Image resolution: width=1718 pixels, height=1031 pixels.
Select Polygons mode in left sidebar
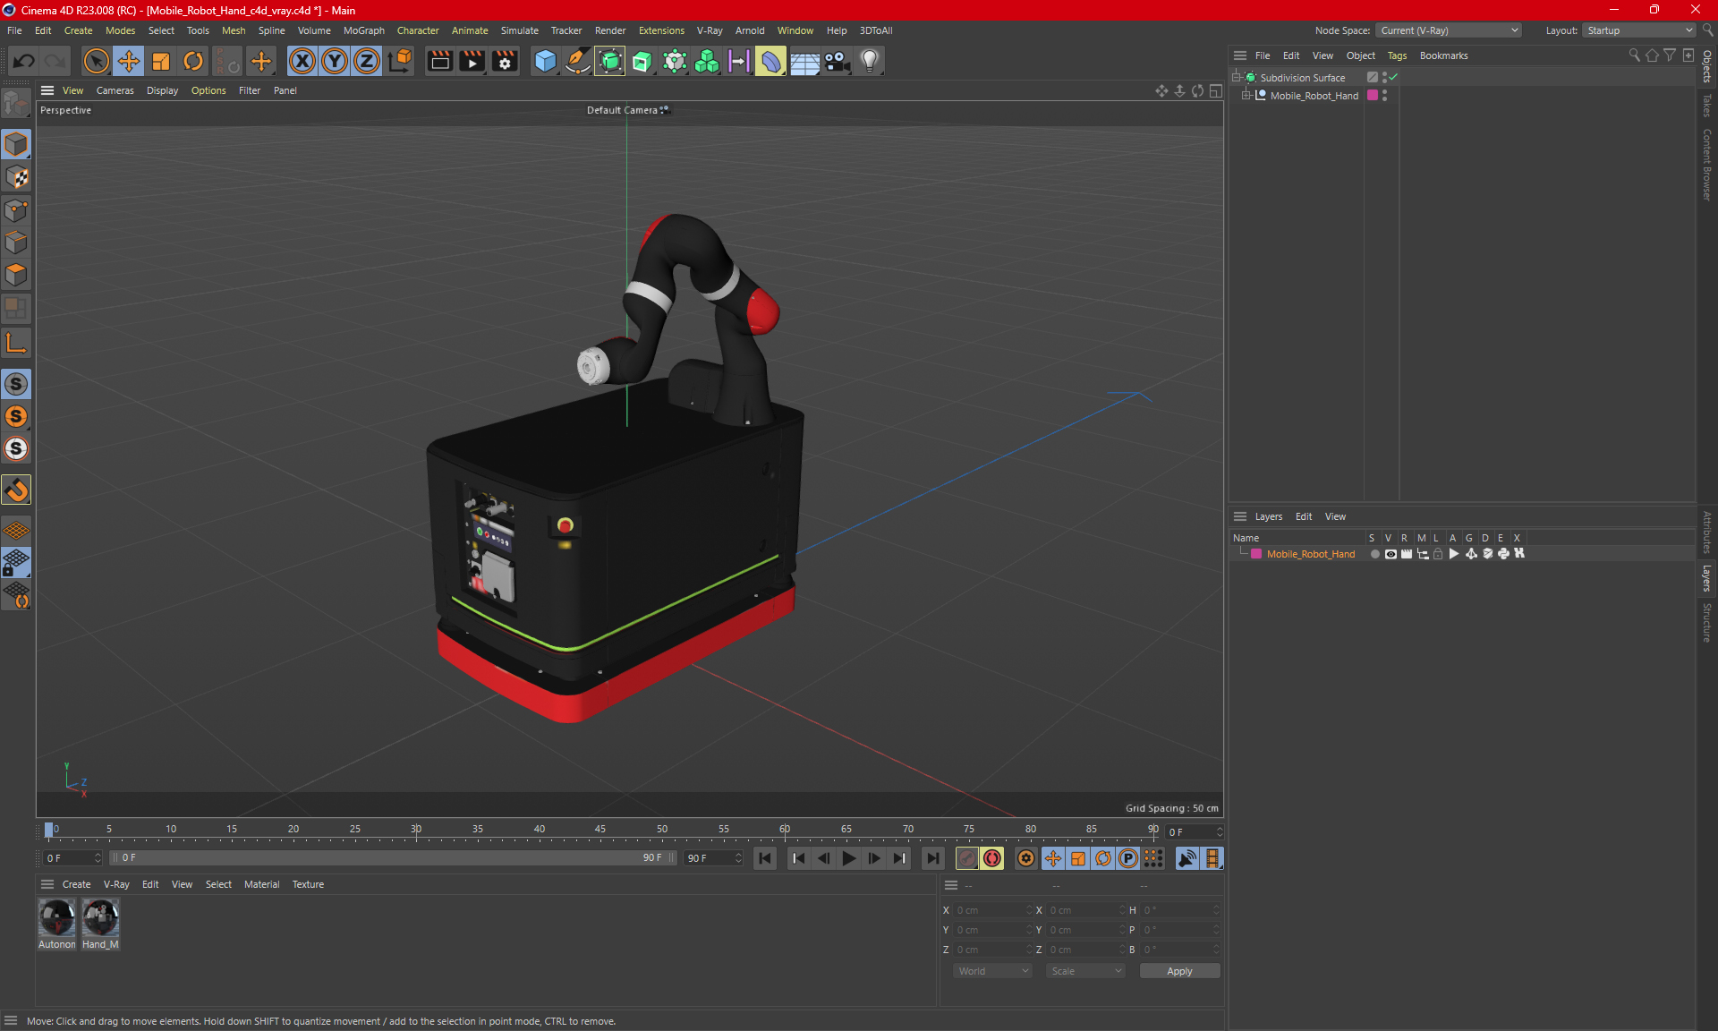tap(16, 275)
